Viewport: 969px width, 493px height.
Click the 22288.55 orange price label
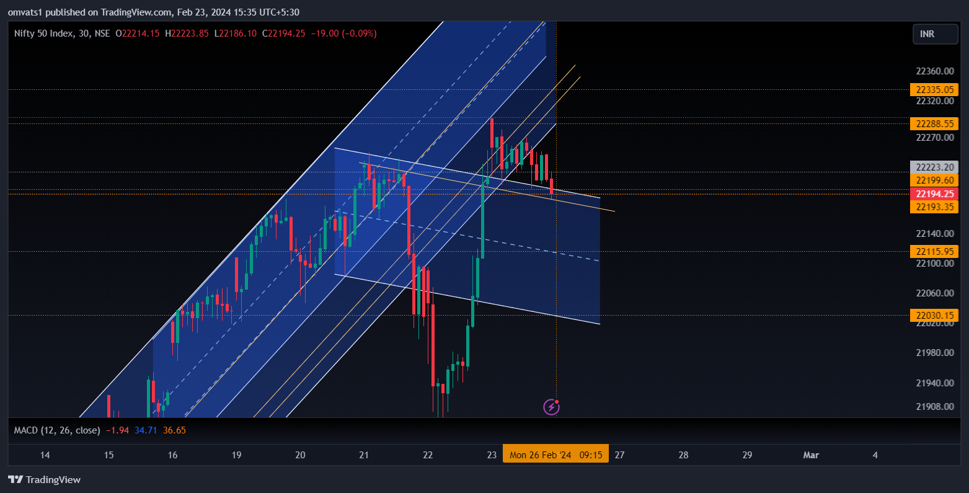934,124
